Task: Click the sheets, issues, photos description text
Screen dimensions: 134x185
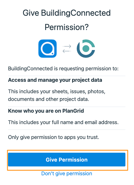Action: (x=57, y=91)
